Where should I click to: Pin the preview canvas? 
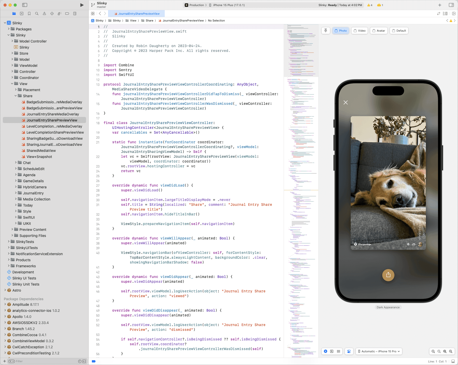[x=326, y=31]
